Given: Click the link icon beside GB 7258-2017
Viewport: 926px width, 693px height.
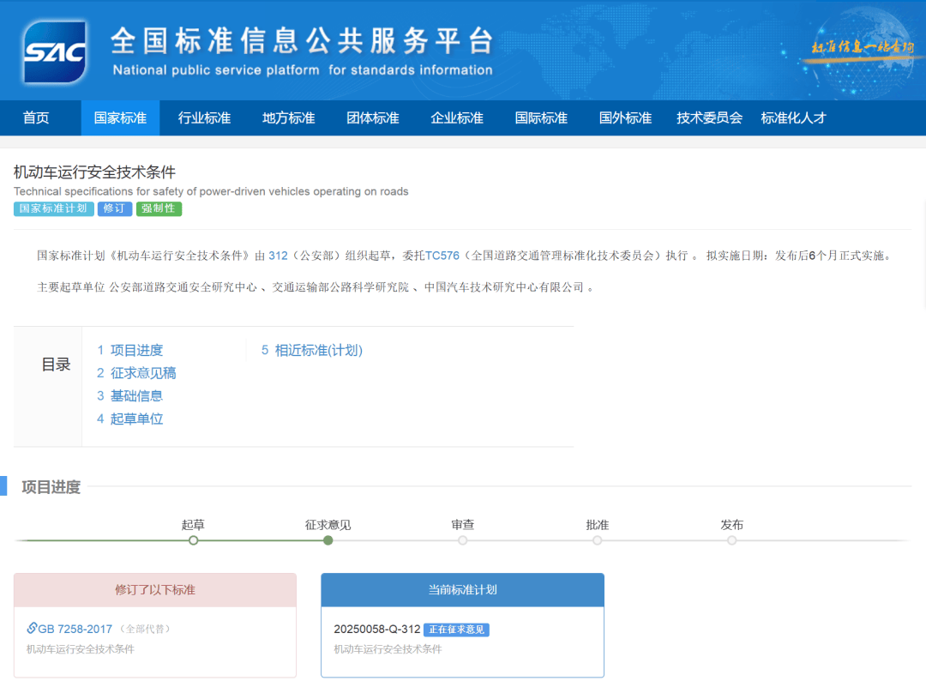Looking at the screenshot, I should point(32,628).
